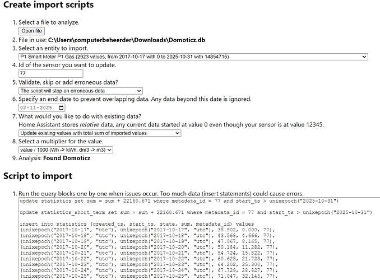Click the sensor id field containing 77
Viewport: 380px width, 280px height.
click(x=50, y=73)
